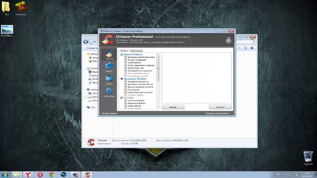Uncheck Журнал посещений checkbox
Viewport: 317px width, 178px height.
[x=125, y=60]
